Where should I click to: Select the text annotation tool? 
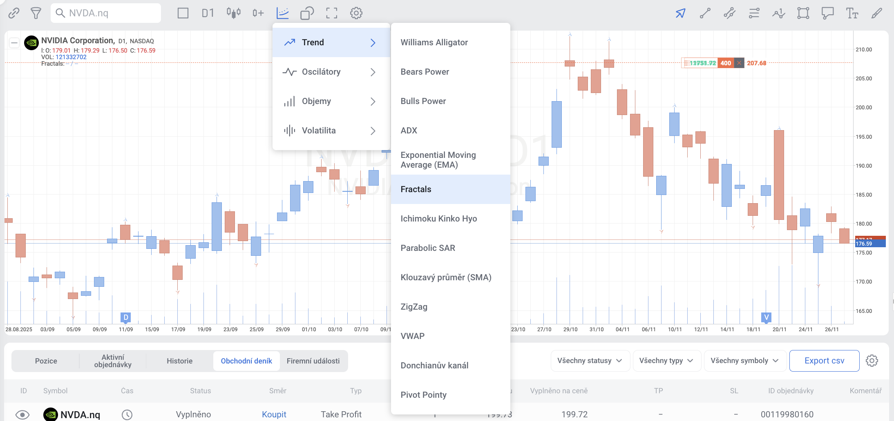(852, 13)
